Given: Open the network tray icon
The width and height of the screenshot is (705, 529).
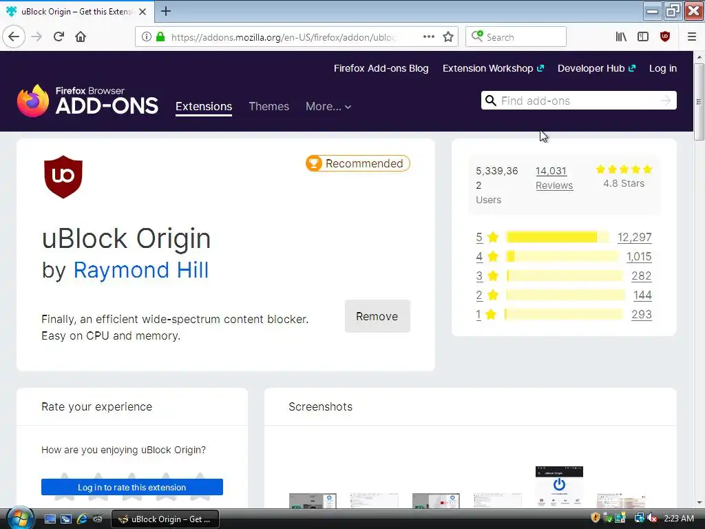Looking at the screenshot, I should [640, 518].
